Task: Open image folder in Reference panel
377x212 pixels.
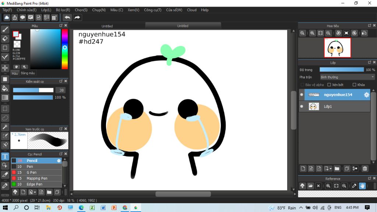Action: click(x=310, y=186)
